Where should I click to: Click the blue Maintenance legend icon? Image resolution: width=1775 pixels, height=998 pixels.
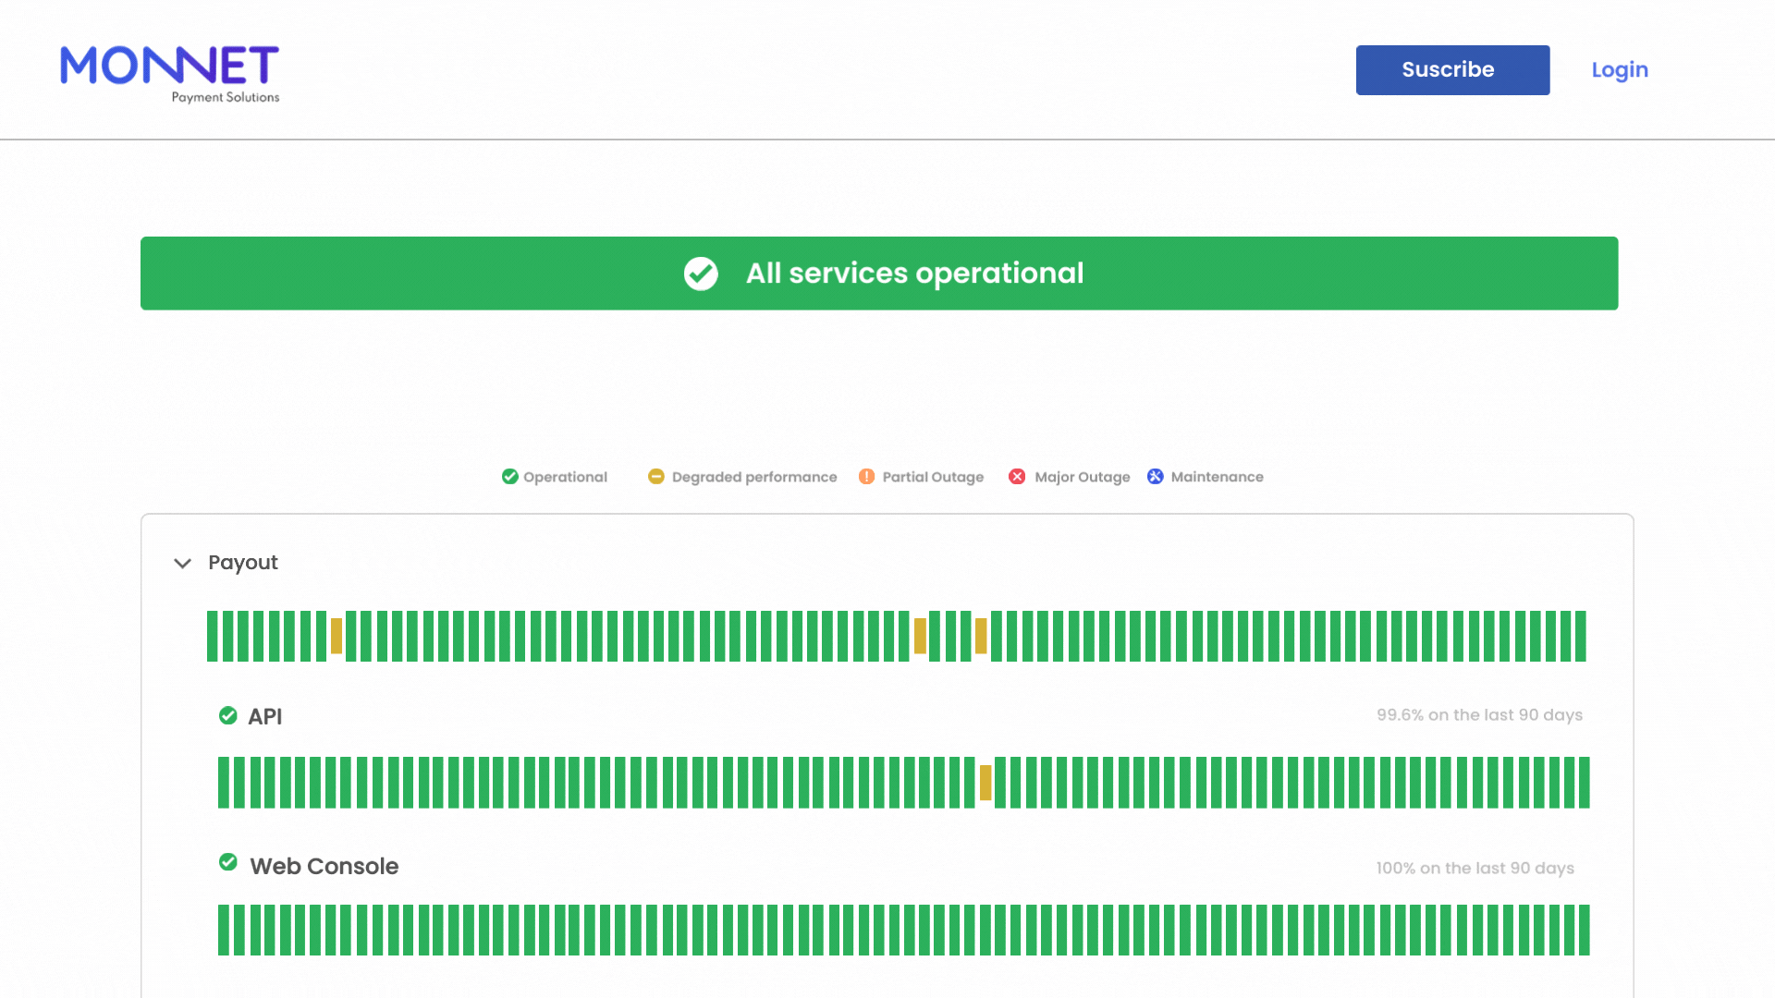(x=1156, y=477)
